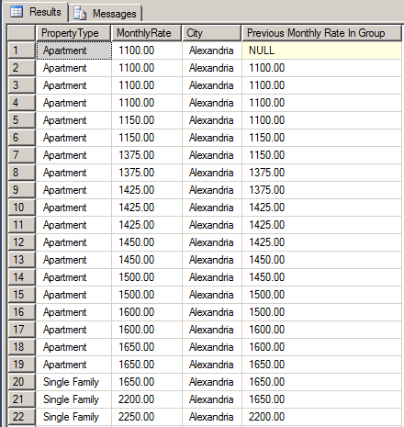
Task: Click previous rate 1150.00 in row 6
Action: pos(321,138)
